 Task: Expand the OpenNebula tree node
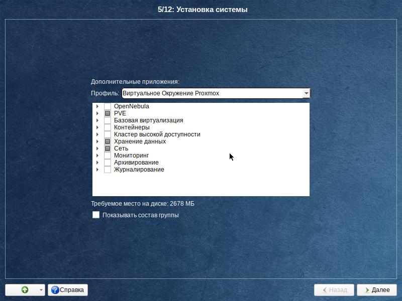(x=97, y=106)
